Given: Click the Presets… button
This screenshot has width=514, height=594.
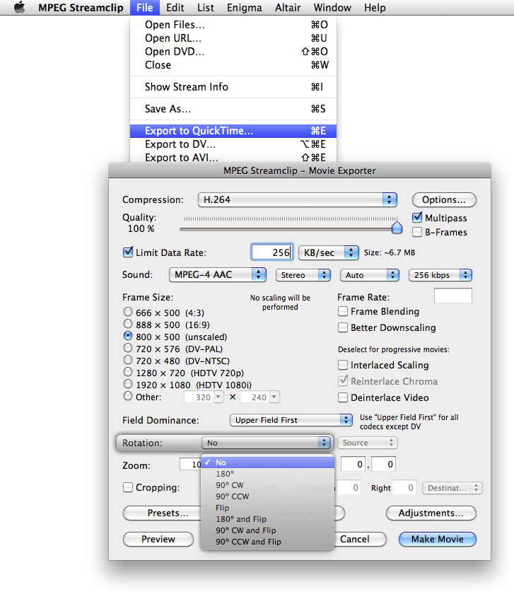Looking at the screenshot, I should point(163,513).
